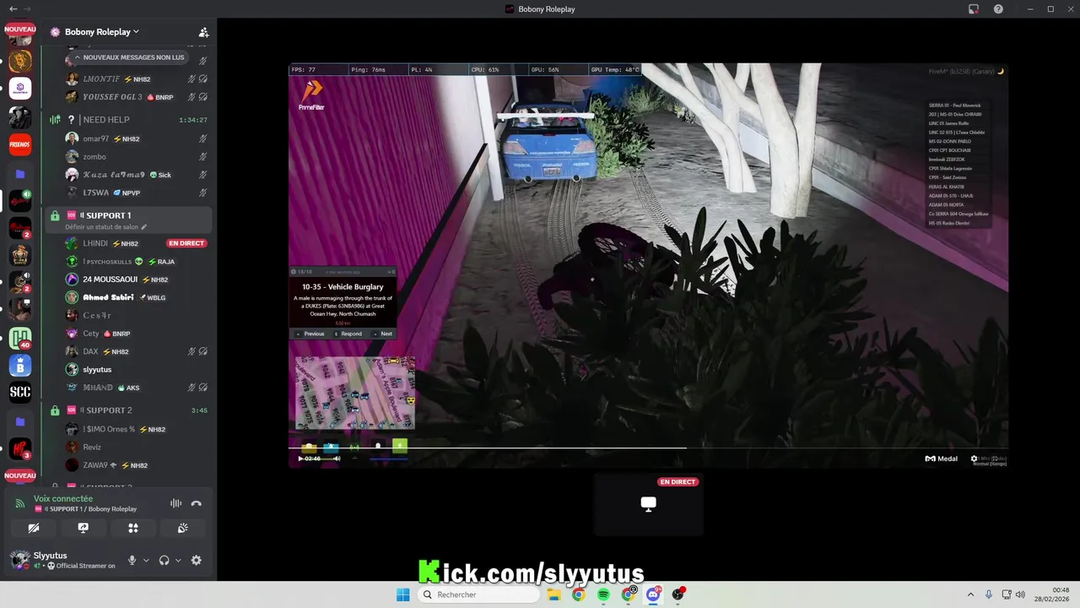Open the system tray volume icon
Image resolution: width=1080 pixels, height=608 pixels.
point(1020,594)
